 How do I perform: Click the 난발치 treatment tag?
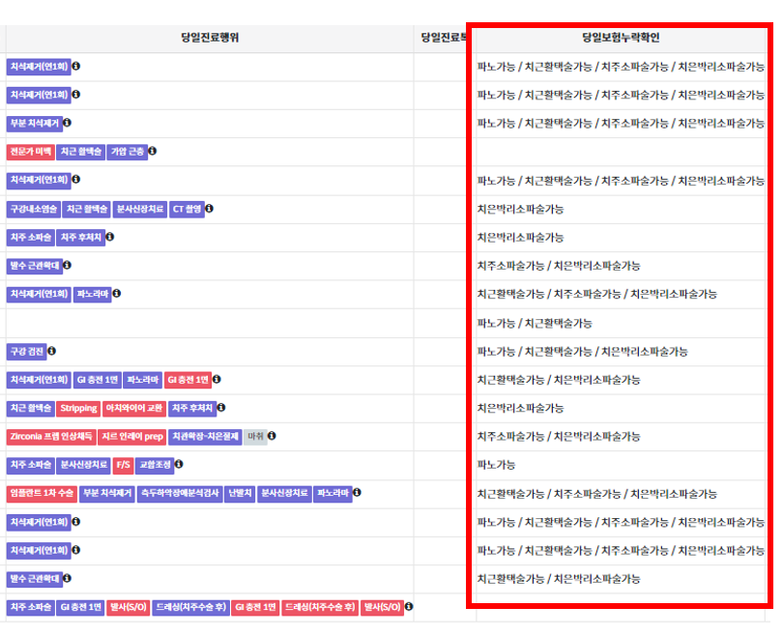[240, 494]
